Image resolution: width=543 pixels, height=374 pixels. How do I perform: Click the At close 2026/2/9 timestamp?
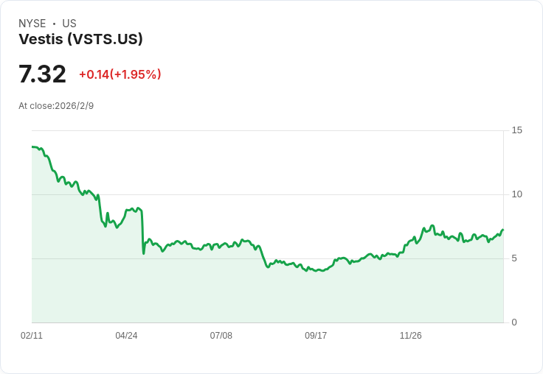coord(56,106)
